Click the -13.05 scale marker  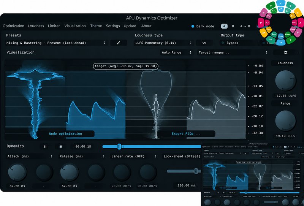tap(257, 86)
